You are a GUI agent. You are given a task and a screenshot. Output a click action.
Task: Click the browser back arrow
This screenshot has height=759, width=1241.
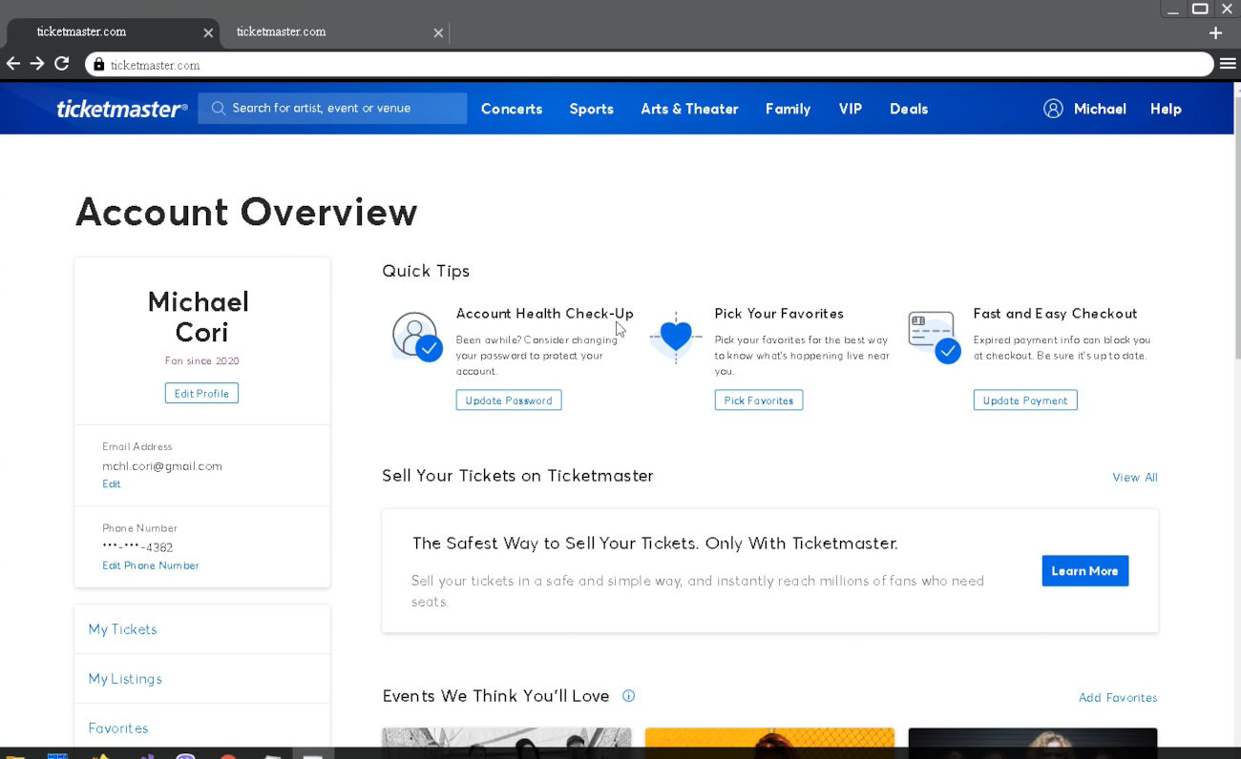(x=13, y=64)
